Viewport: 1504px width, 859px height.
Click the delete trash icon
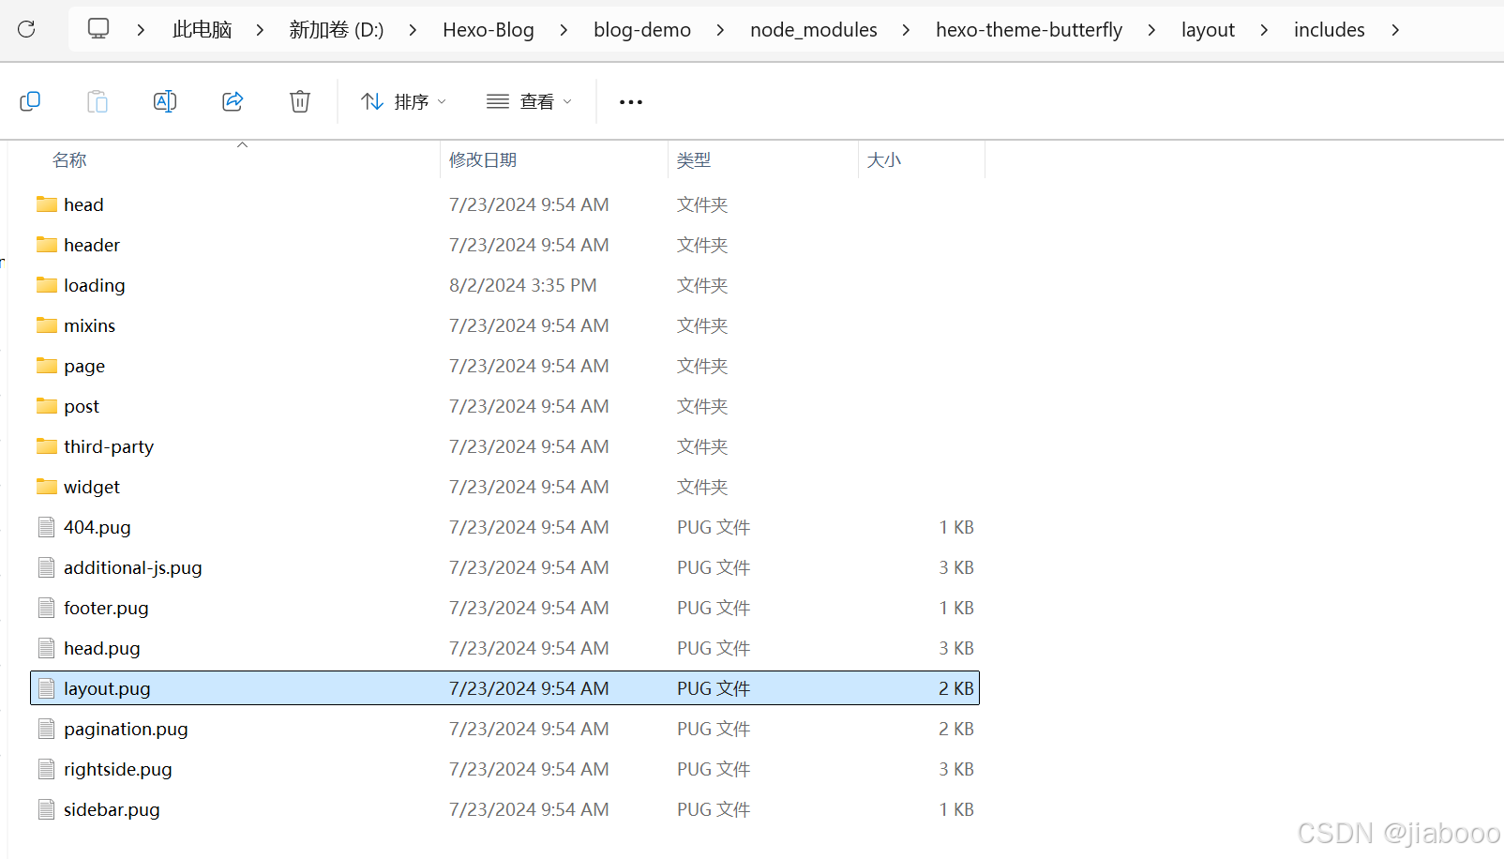coord(300,101)
